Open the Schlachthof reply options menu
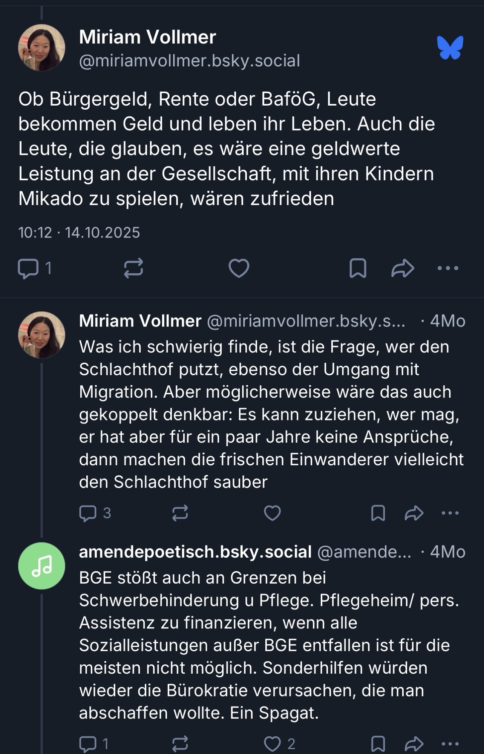 point(450,513)
